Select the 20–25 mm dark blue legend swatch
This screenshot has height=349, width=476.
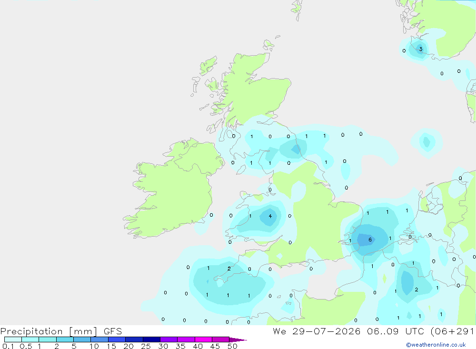tap(134, 339)
